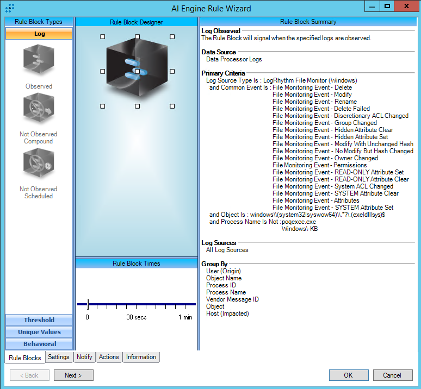Screen dimensions: 421x389
Task: Switch to the Settings tab
Action: click(x=58, y=357)
